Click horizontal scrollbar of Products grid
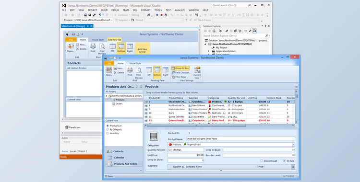This screenshot has height=182, width=360. click(x=196, y=125)
